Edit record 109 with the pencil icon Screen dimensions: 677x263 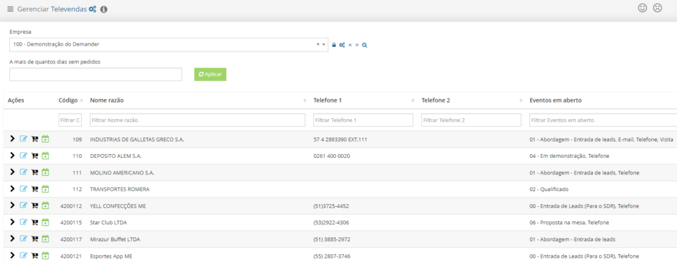[x=24, y=139]
